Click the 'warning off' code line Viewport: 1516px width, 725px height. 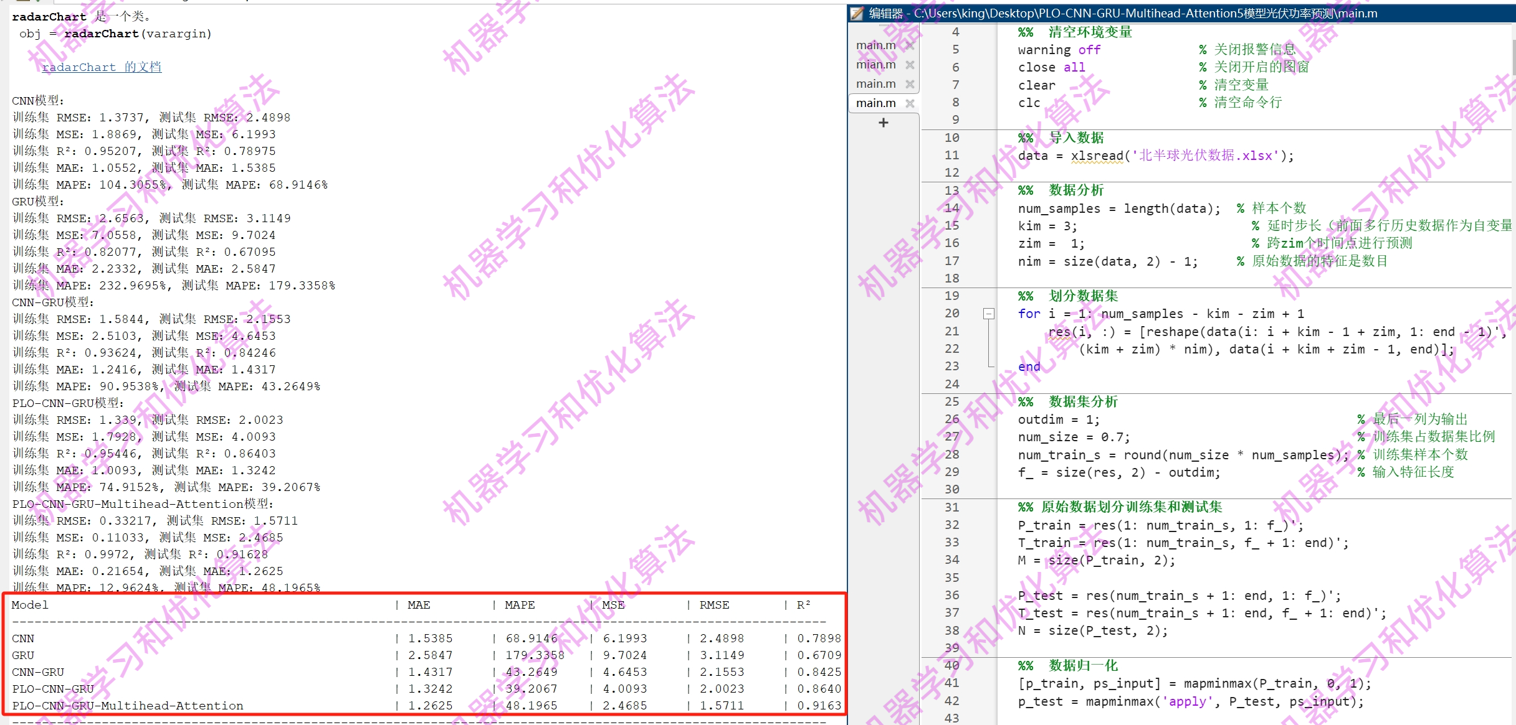pyautogui.click(x=1059, y=50)
